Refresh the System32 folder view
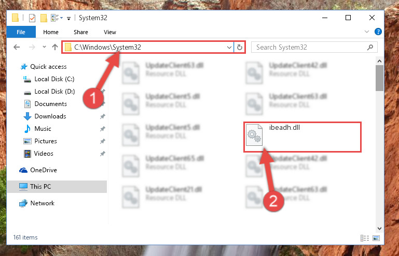The height and width of the screenshot is (256, 399). click(x=239, y=47)
